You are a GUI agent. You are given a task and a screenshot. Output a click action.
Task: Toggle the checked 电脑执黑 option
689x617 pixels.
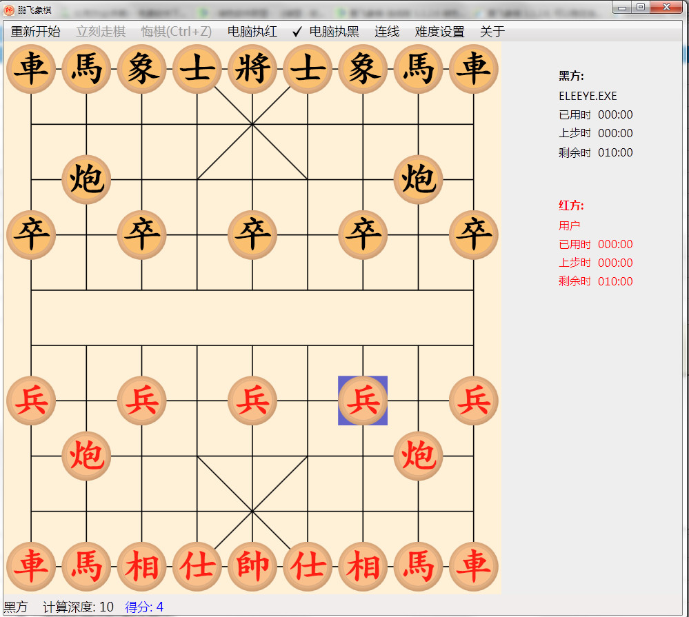coord(326,32)
